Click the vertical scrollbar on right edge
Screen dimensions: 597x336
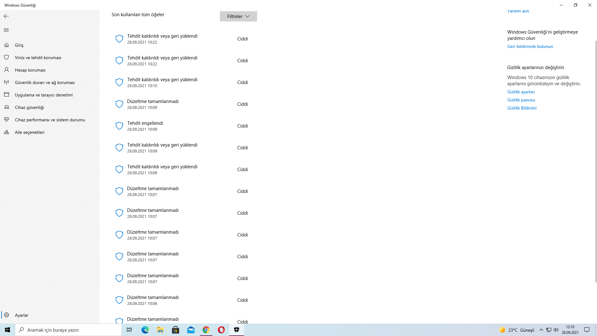(x=596, y=162)
